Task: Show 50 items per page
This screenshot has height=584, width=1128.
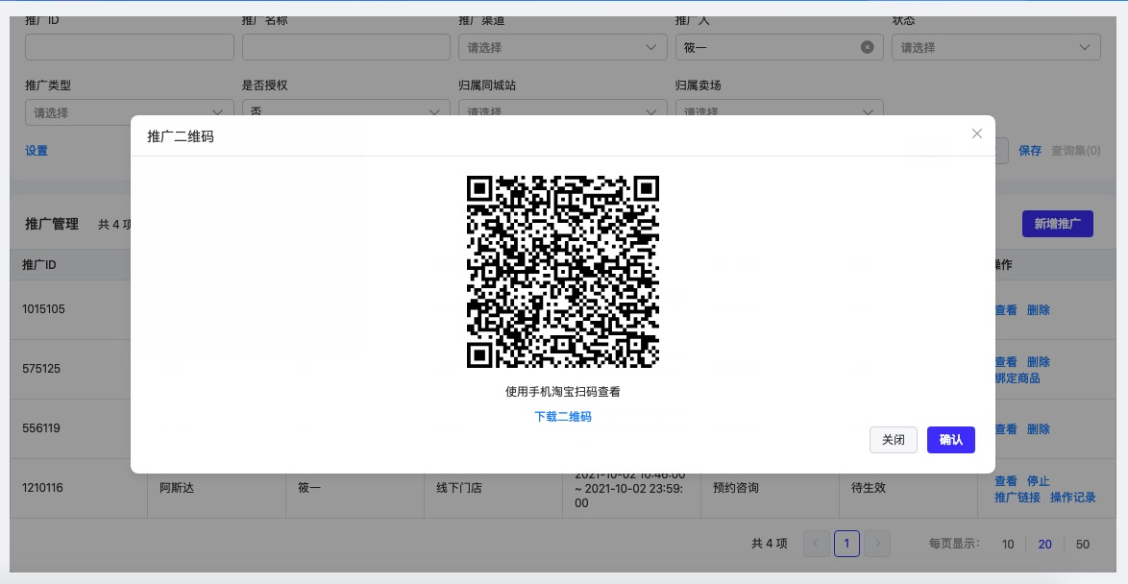Action: point(1083,545)
